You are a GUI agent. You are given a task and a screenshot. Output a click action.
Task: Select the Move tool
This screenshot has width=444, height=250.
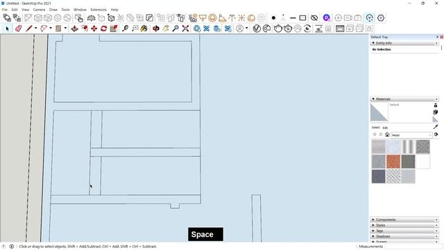coord(94,28)
